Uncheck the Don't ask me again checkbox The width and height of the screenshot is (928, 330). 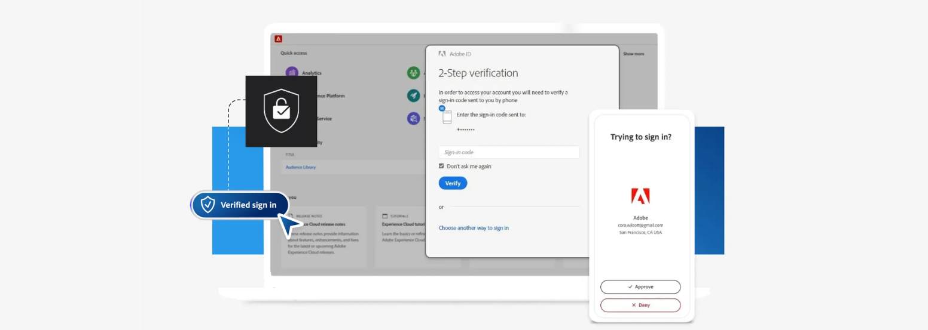(x=441, y=166)
